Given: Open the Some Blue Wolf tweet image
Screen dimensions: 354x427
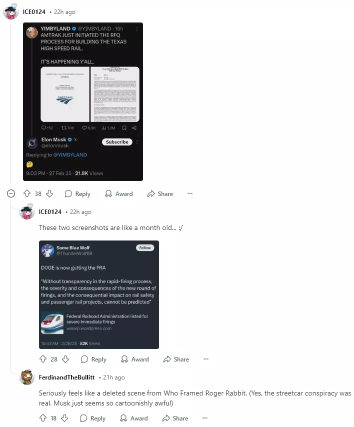Looking at the screenshot, I should 99,294.
